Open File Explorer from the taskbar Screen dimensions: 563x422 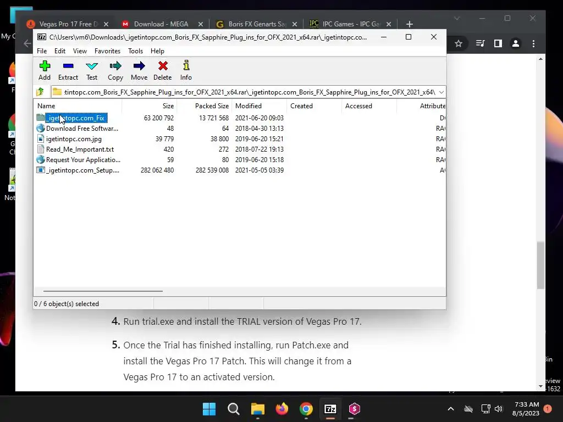click(x=257, y=409)
